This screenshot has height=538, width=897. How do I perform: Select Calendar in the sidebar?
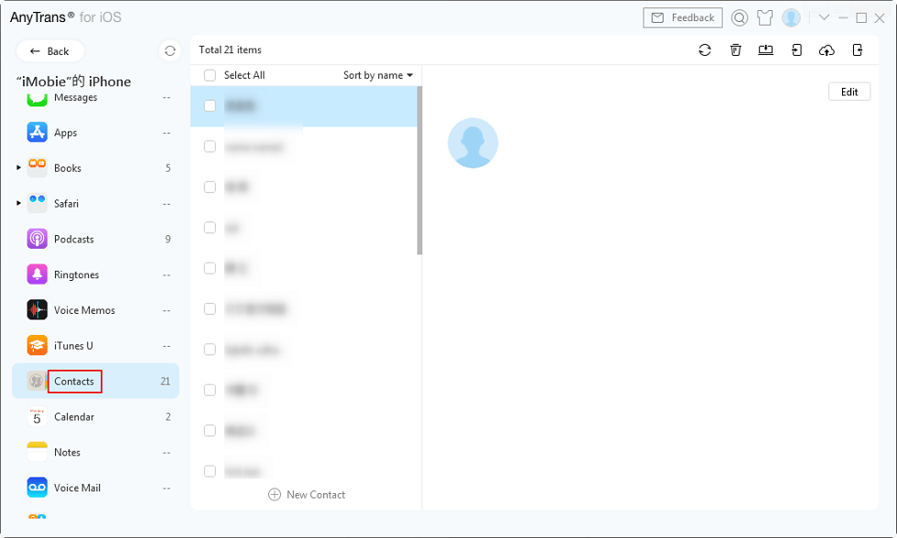[73, 417]
